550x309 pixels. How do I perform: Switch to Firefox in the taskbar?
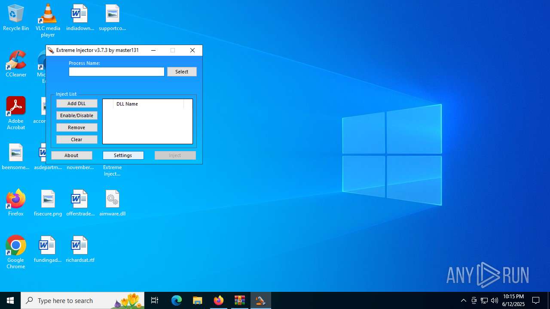219,300
